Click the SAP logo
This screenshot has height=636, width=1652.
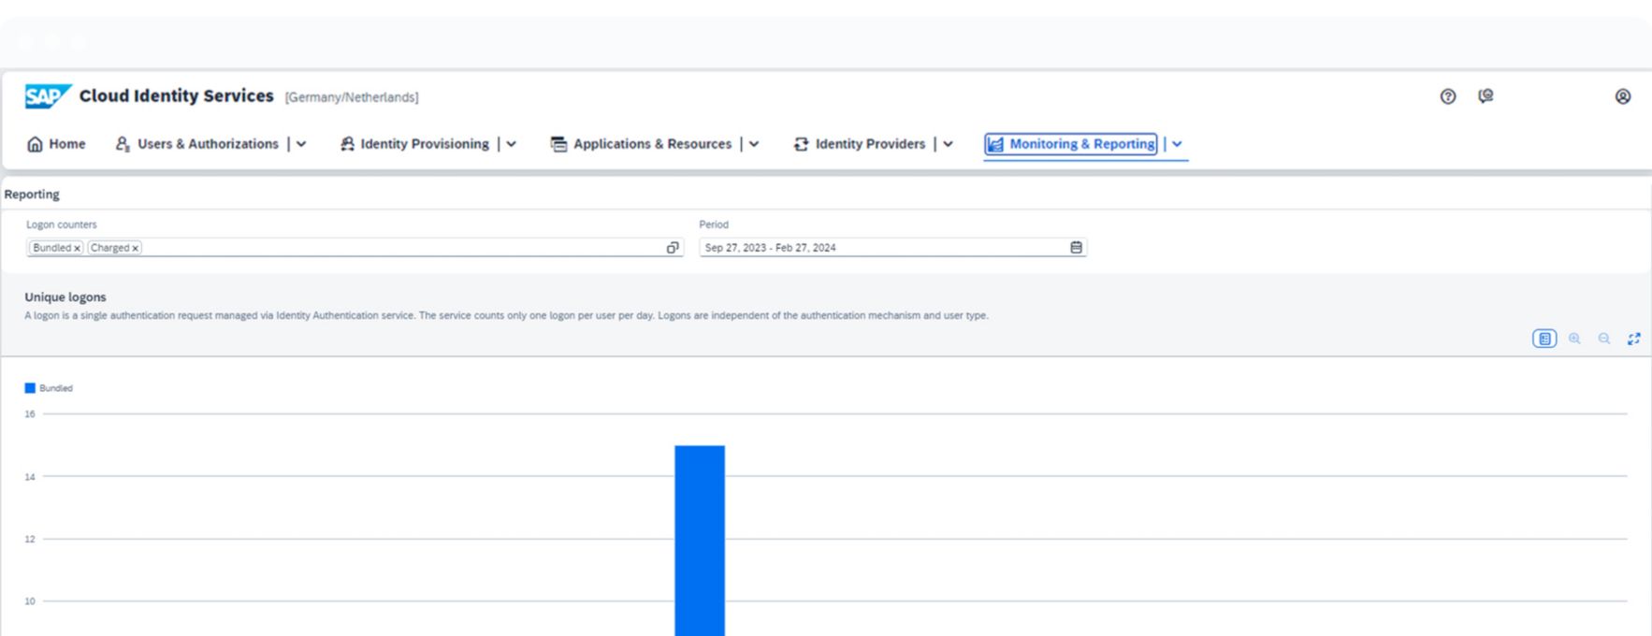[48, 96]
